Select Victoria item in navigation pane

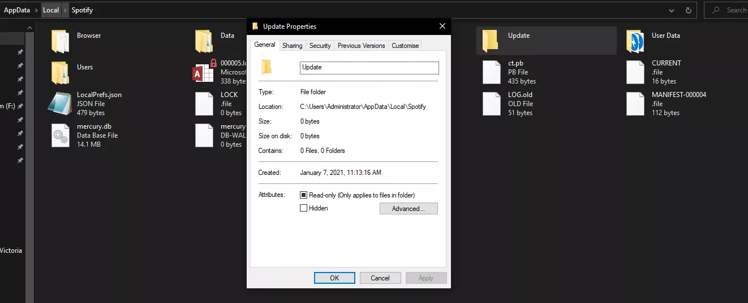(11, 251)
